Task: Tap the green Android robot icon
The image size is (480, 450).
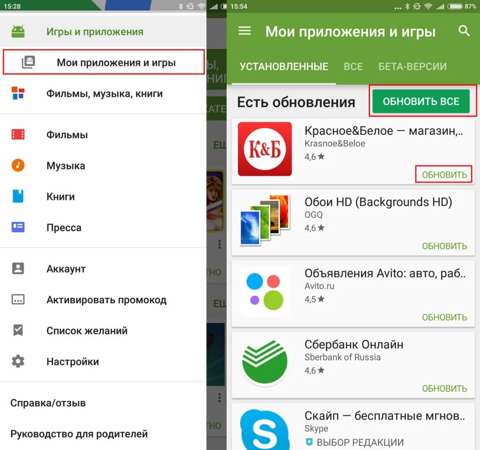Action: [x=18, y=31]
